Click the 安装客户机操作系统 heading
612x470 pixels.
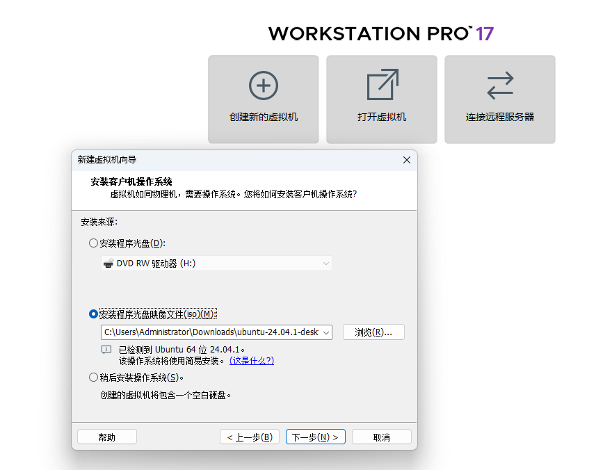pos(131,181)
